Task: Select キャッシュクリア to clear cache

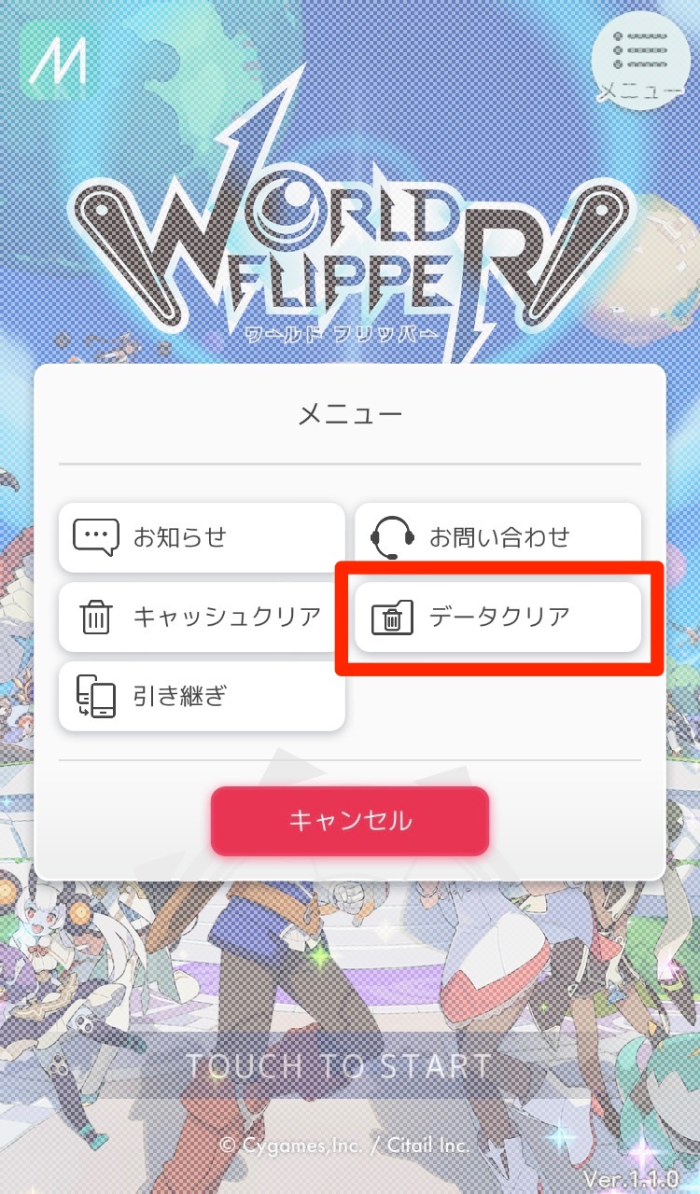Action: [x=202, y=617]
